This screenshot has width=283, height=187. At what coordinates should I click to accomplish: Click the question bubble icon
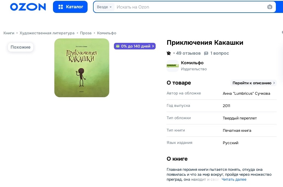click(x=206, y=53)
